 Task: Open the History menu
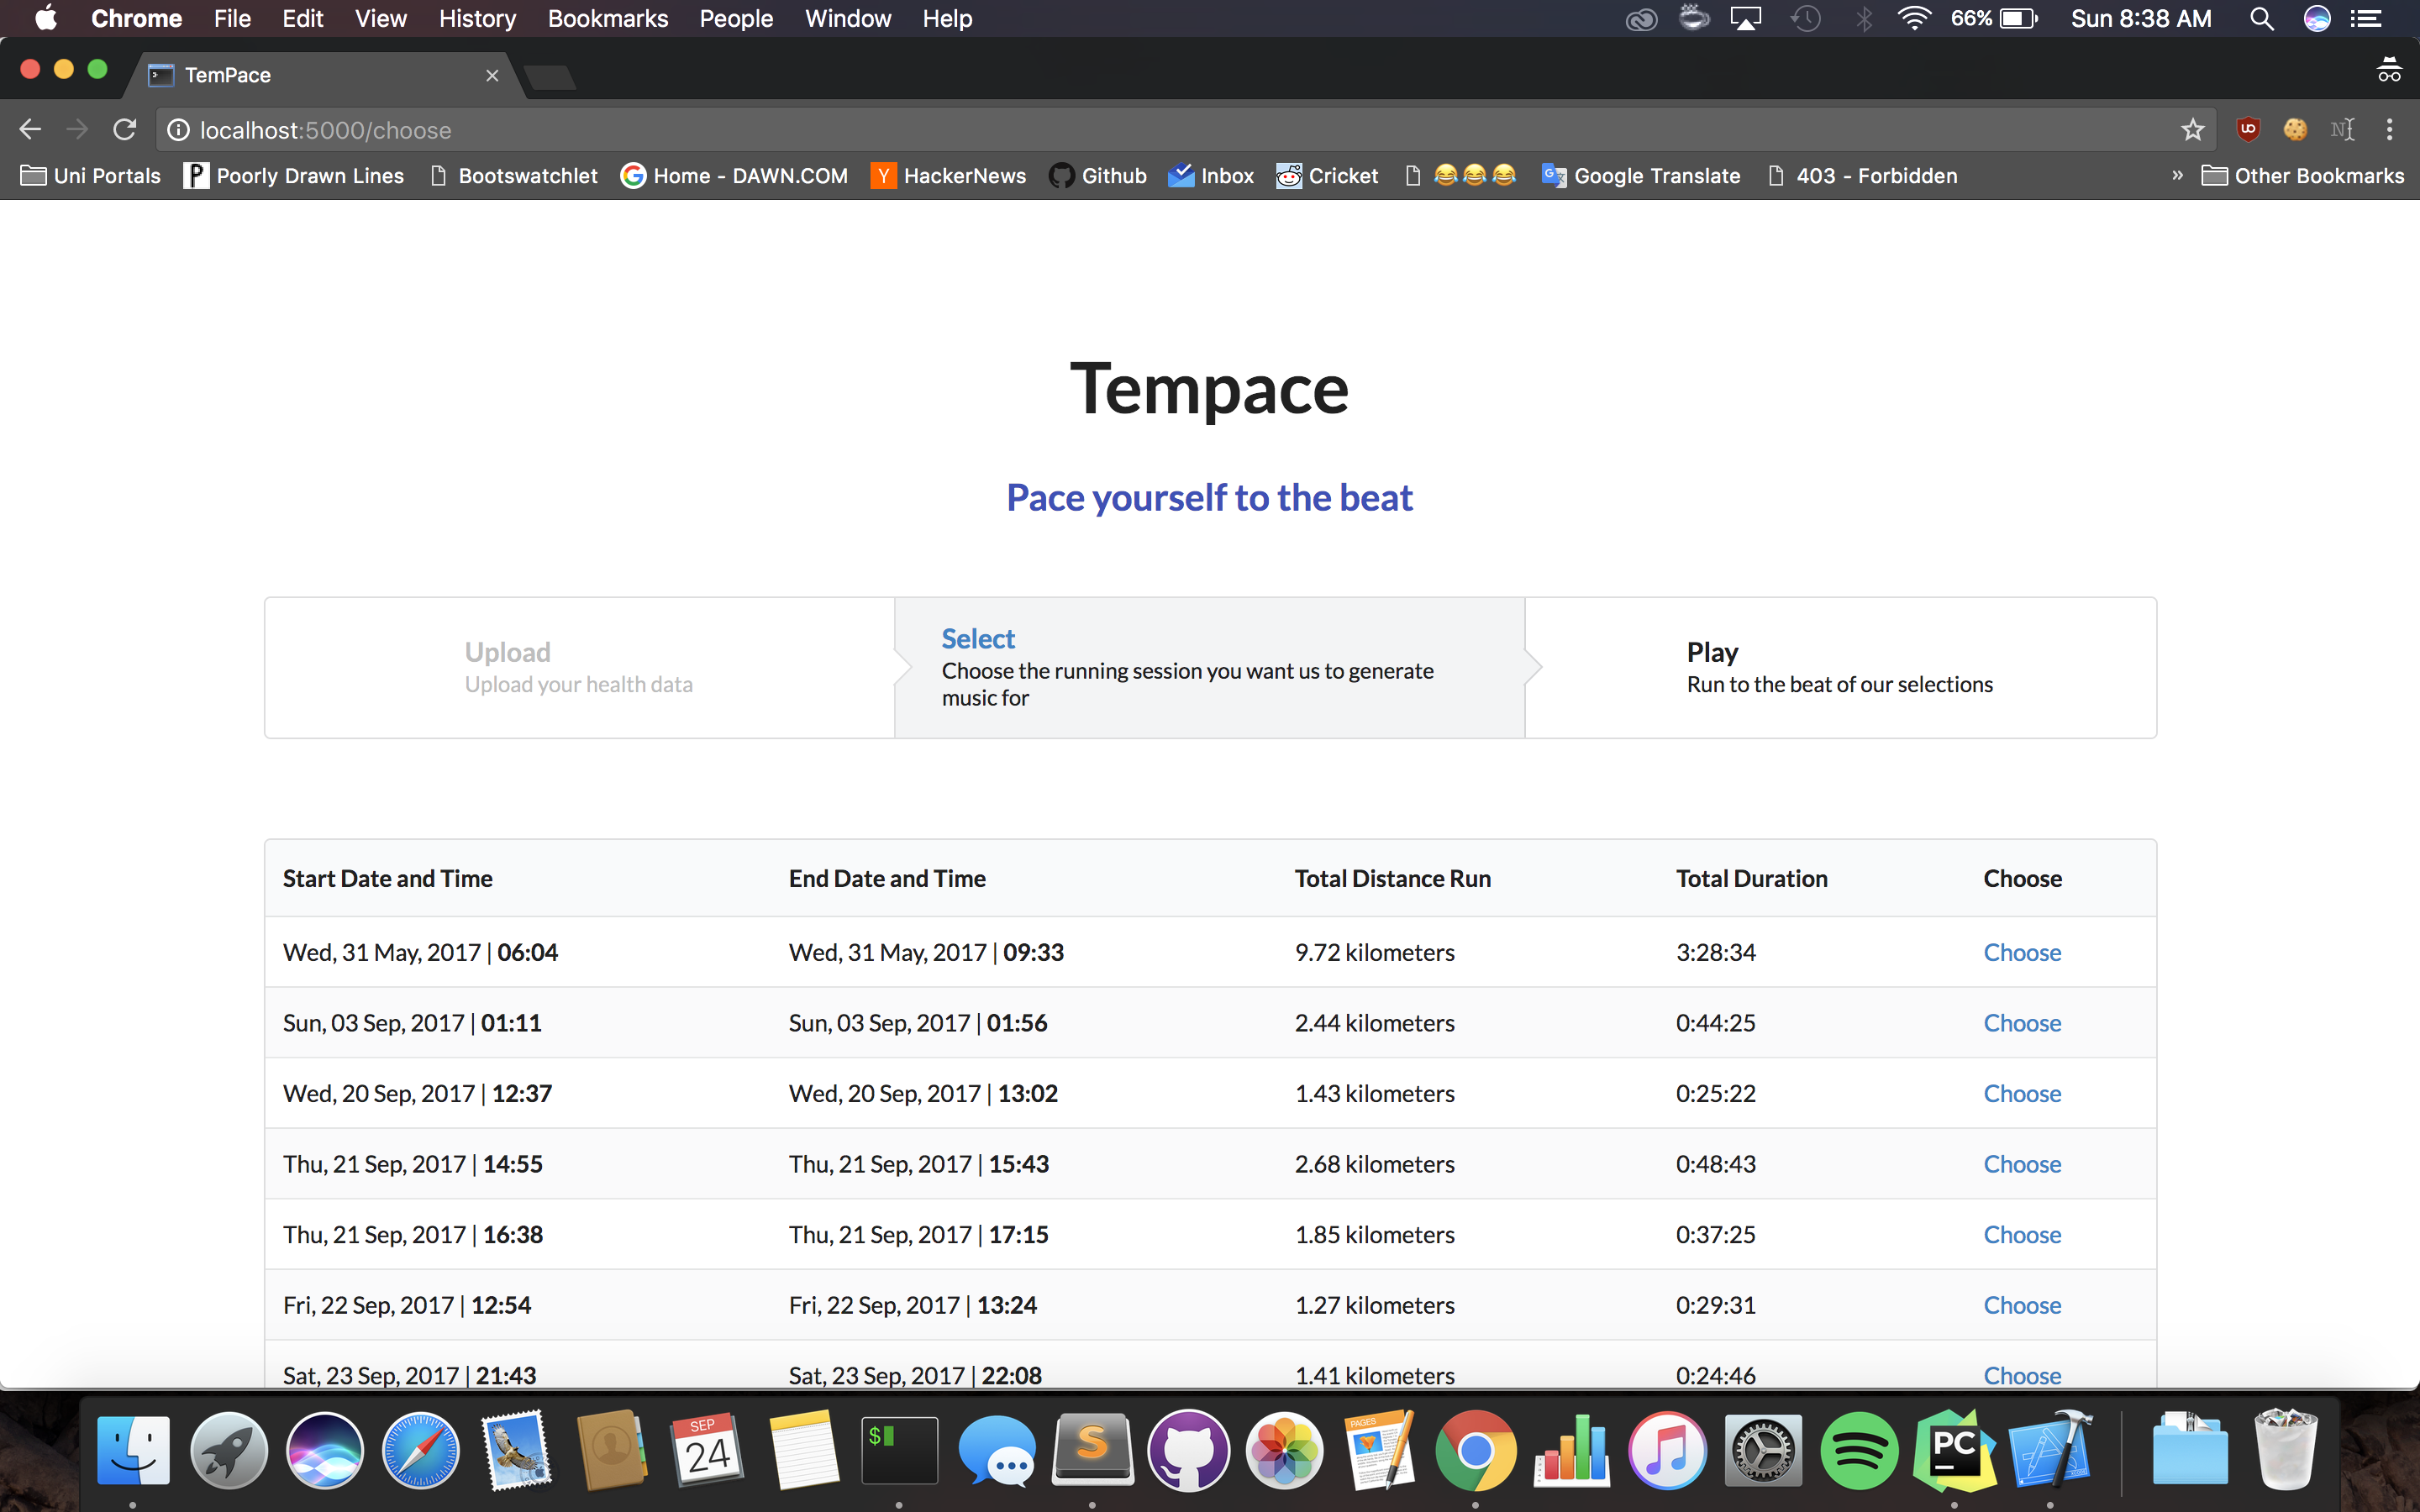coord(477,19)
